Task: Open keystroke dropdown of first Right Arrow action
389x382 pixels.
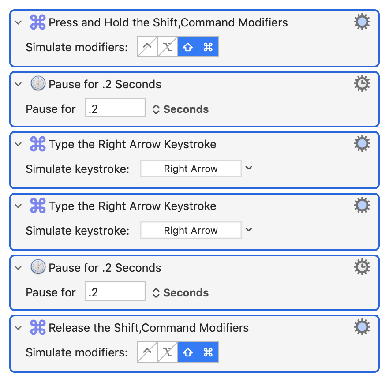Action: coord(249,168)
